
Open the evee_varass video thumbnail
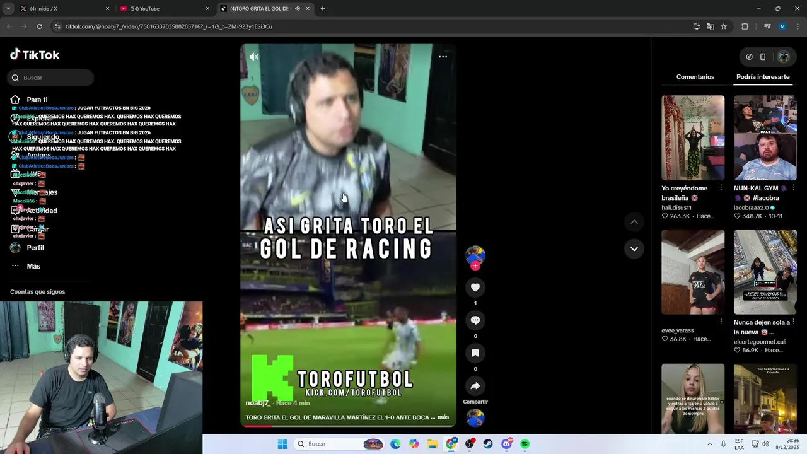pyautogui.click(x=693, y=272)
